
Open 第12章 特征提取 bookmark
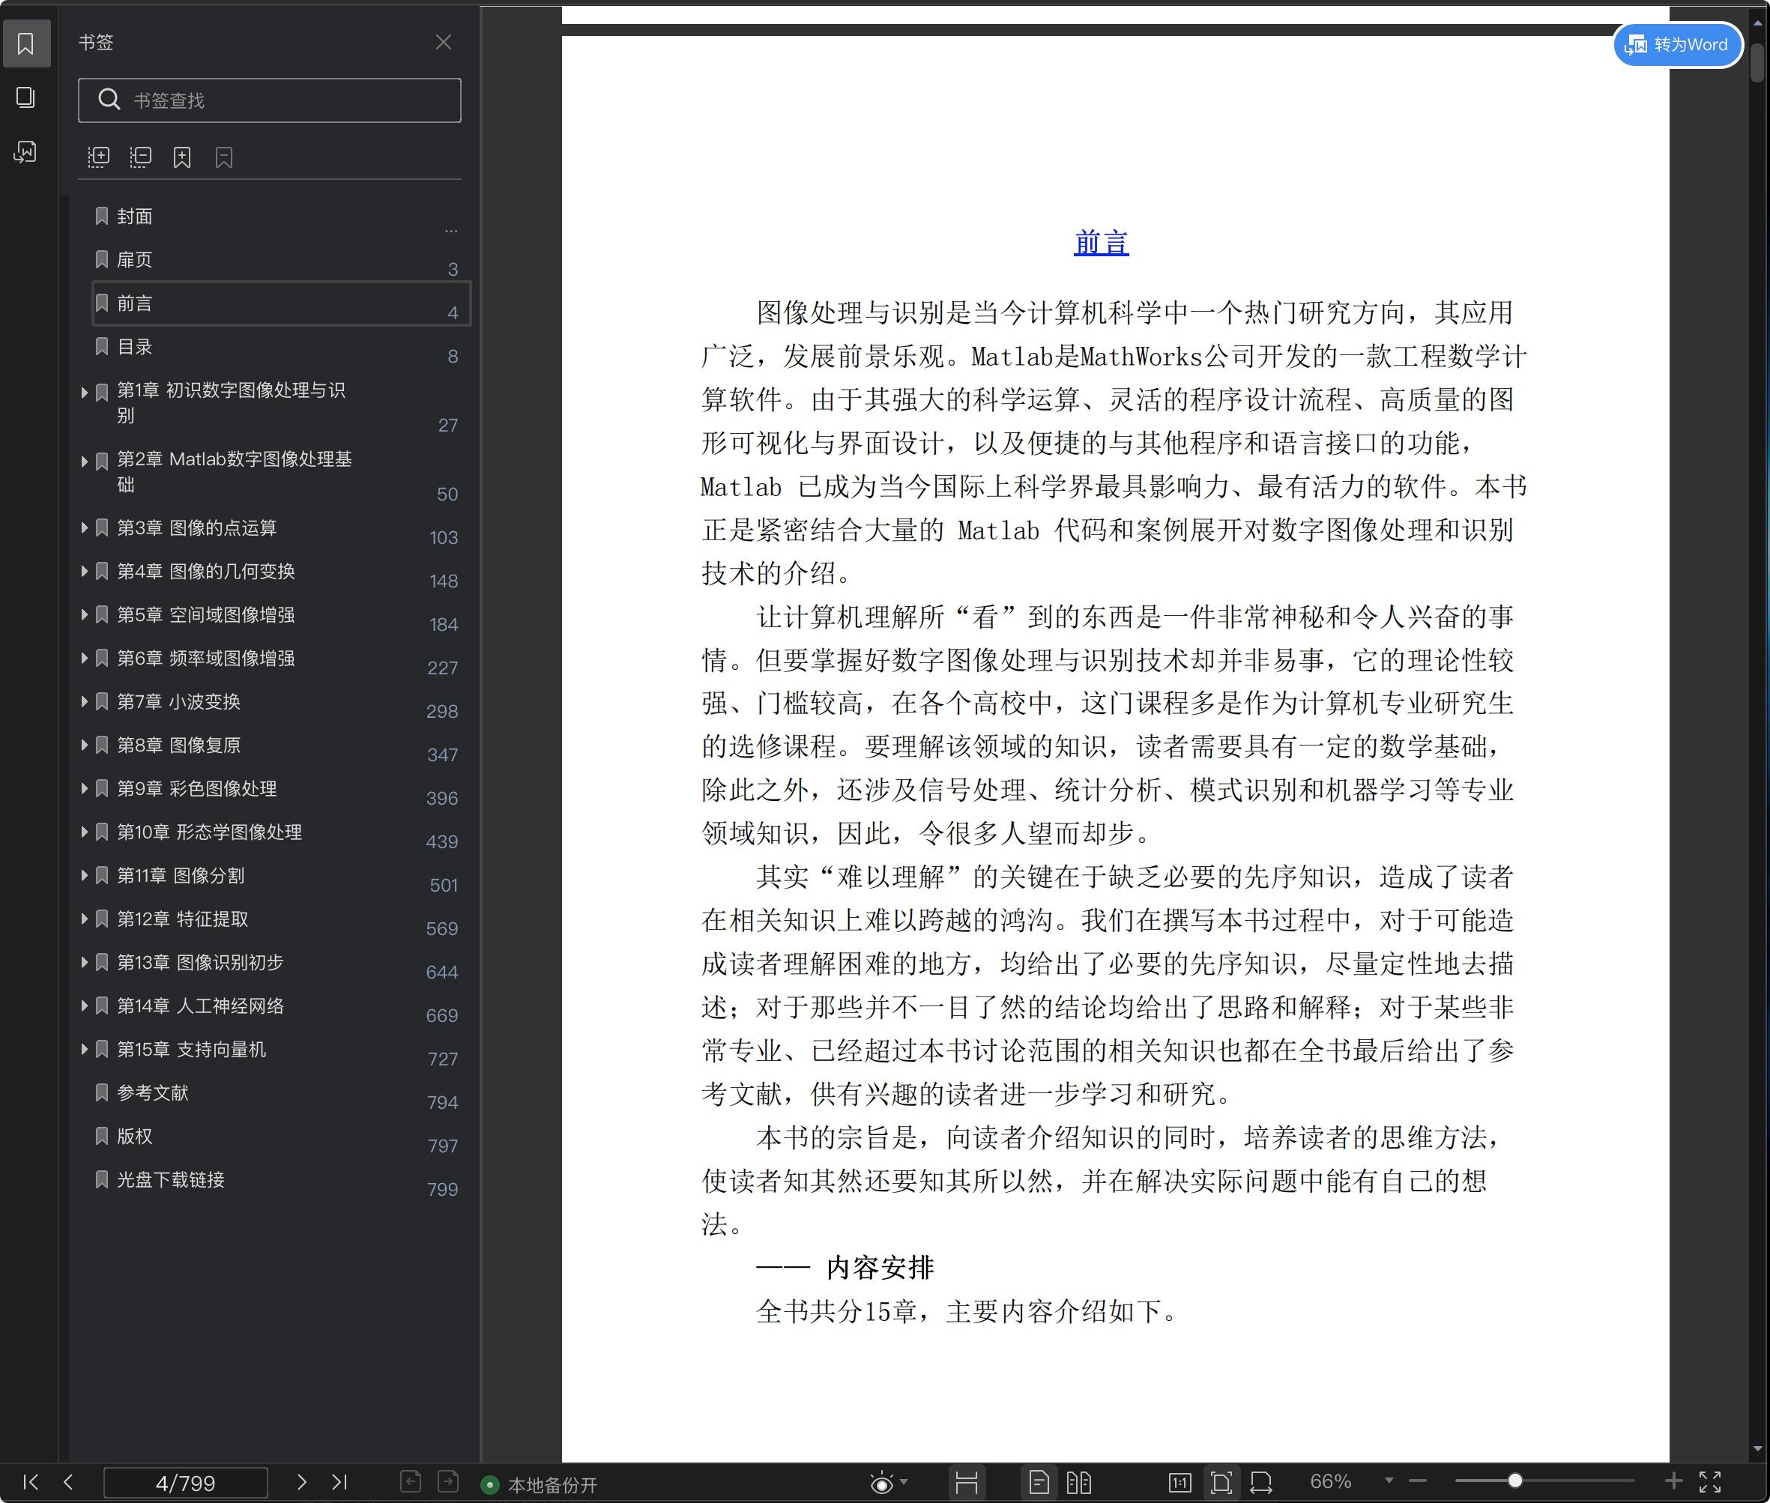(x=182, y=919)
